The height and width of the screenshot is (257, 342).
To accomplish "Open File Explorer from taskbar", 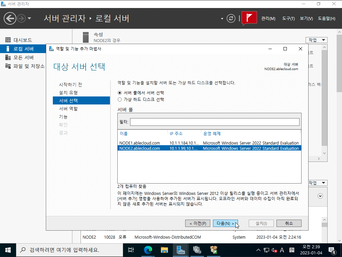I will (164, 250).
